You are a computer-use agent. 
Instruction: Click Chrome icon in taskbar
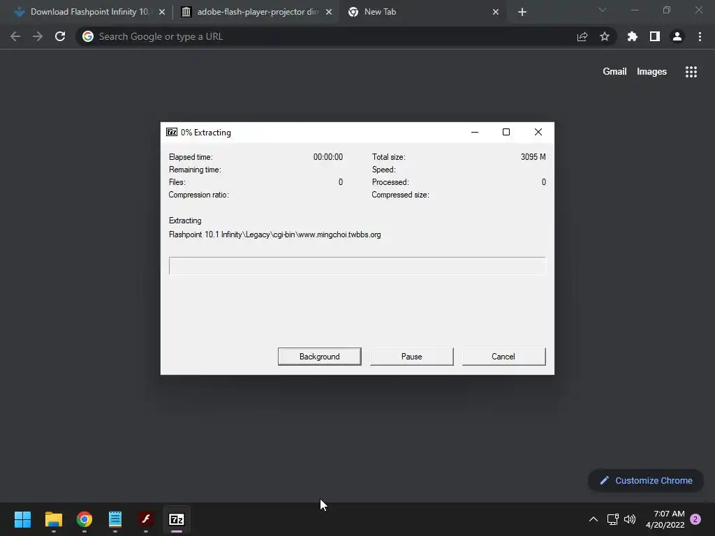click(84, 519)
